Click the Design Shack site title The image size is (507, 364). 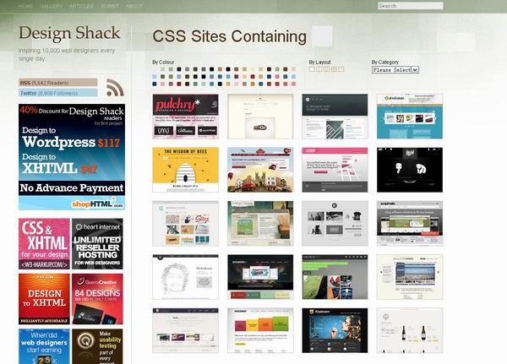click(x=69, y=34)
